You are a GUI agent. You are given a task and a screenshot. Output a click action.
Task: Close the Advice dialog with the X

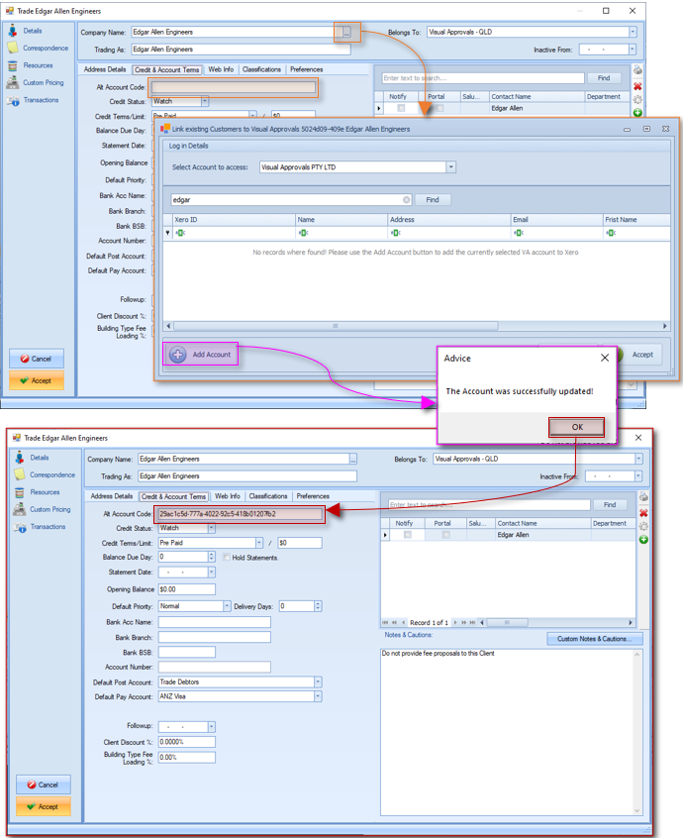[x=605, y=358]
